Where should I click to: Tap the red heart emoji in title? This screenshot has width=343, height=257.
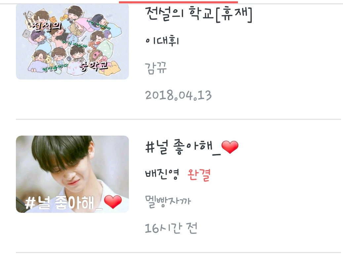230,147
